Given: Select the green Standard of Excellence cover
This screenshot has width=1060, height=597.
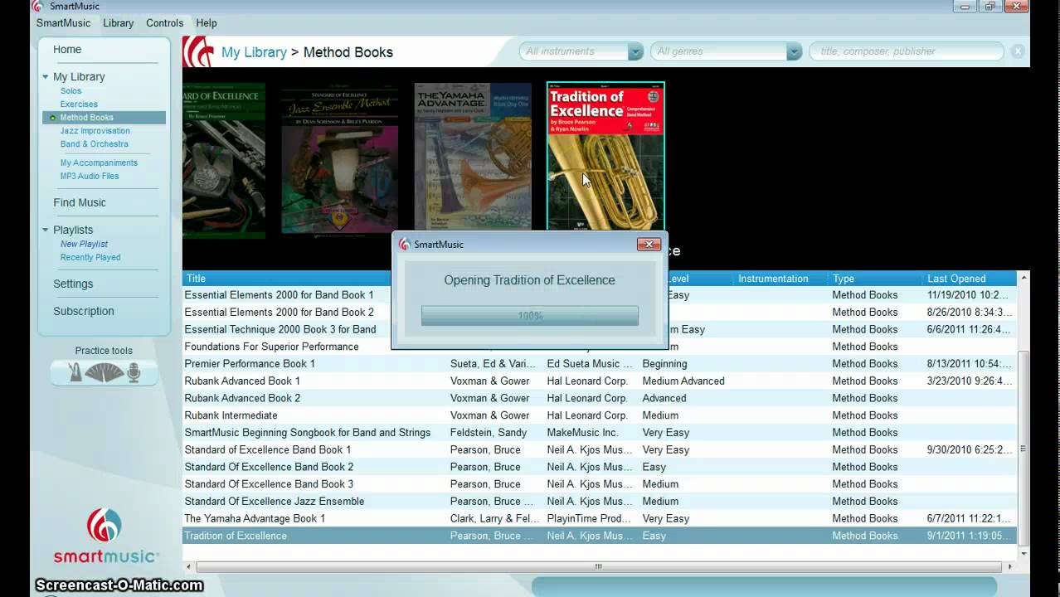Looking at the screenshot, I should 224,160.
